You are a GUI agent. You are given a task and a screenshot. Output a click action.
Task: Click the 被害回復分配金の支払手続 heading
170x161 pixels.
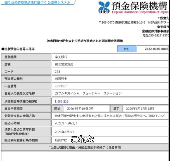(85, 41)
